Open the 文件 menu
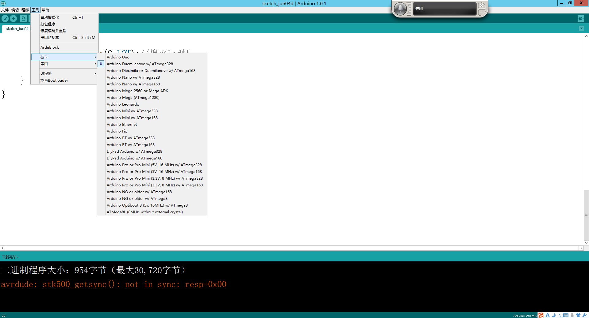The height and width of the screenshot is (318, 589). [5, 10]
